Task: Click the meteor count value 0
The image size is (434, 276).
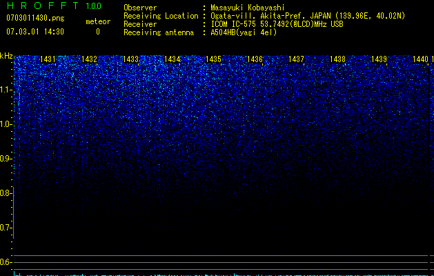Action: click(x=98, y=32)
